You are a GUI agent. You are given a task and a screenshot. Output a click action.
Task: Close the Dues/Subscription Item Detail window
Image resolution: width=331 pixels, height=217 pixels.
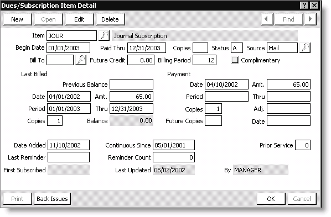point(314,6)
